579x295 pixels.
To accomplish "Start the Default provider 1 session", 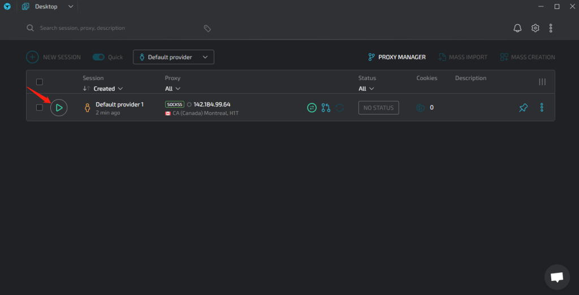I will (x=59, y=107).
